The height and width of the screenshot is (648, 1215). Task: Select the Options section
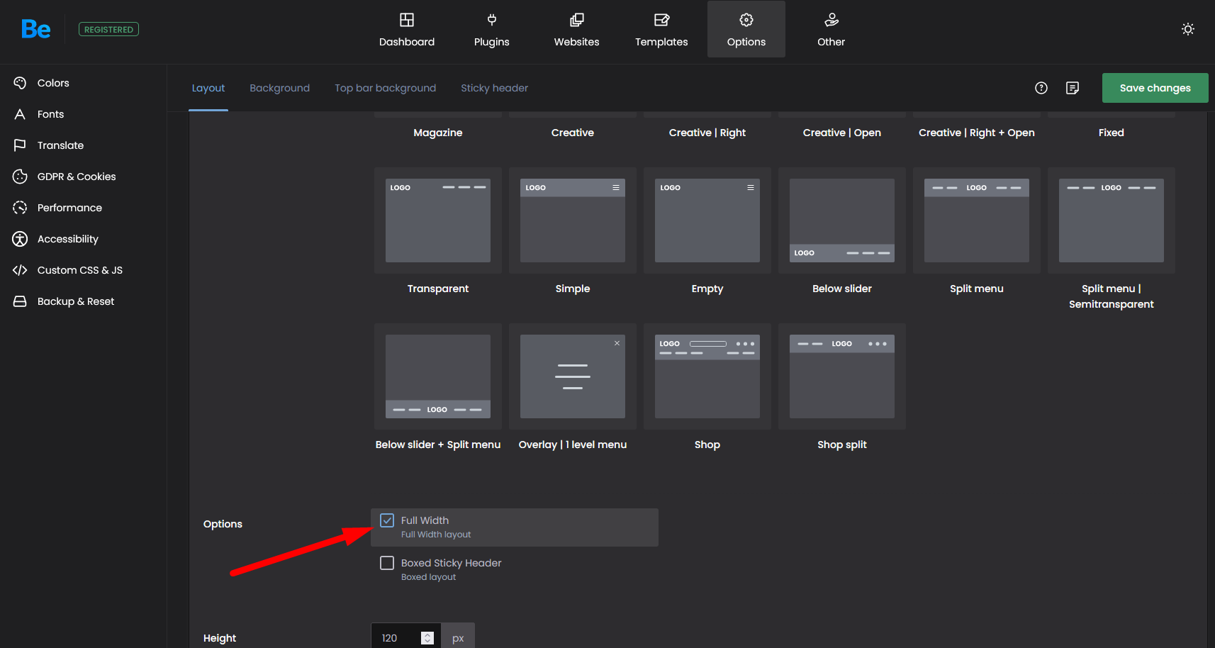pyautogui.click(x=746, y=30)
